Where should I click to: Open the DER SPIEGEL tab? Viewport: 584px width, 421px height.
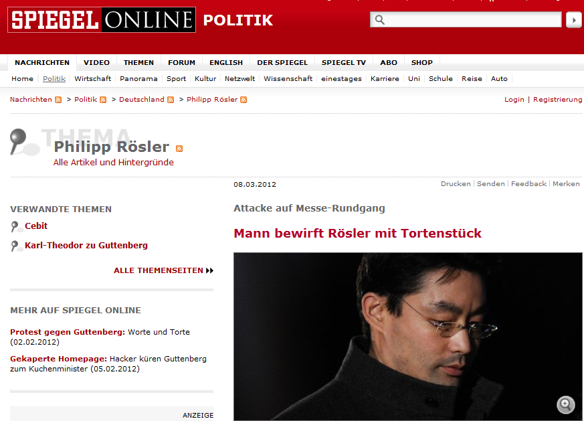tap(282, 63)
